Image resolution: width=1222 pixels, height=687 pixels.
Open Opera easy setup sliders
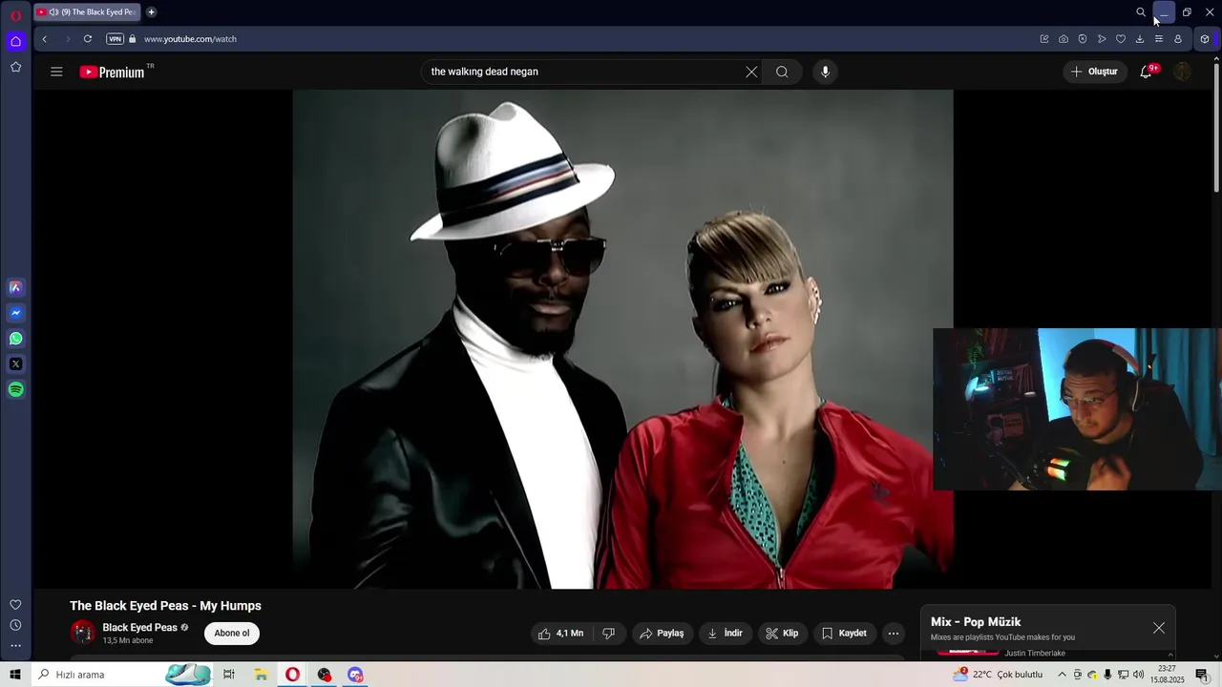(1159, 39)
